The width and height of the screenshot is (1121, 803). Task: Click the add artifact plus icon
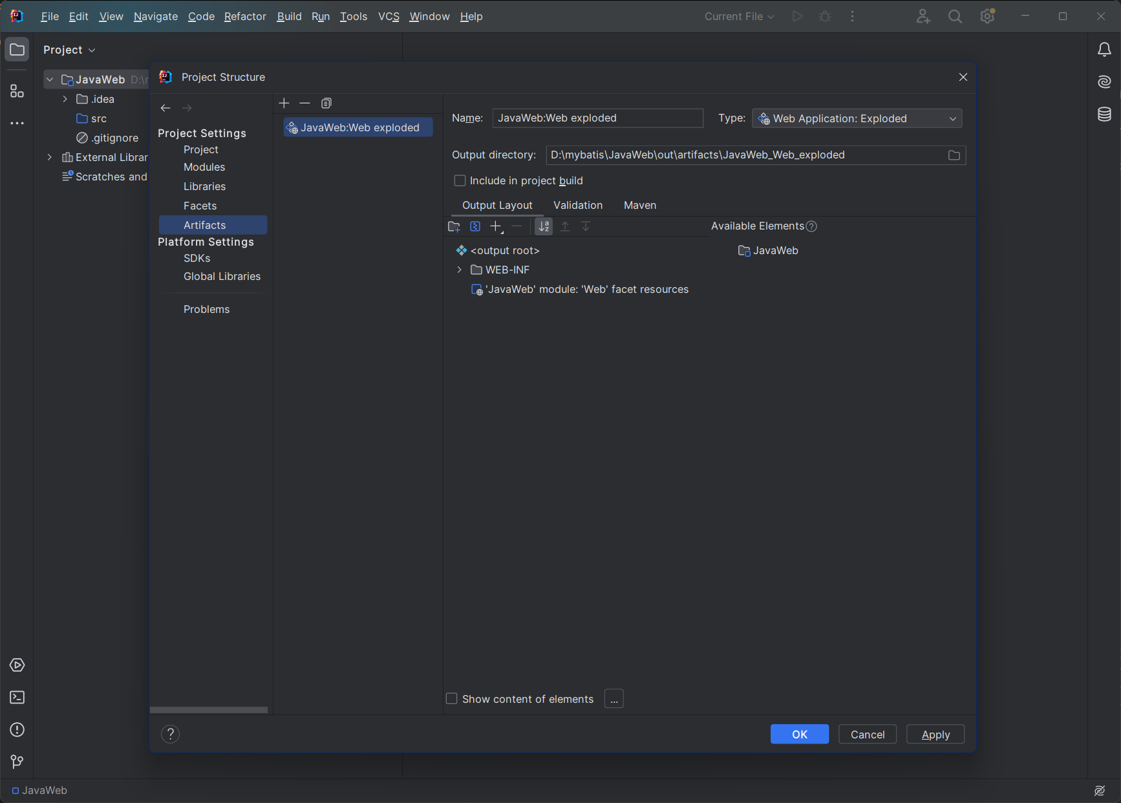(284, 103)
